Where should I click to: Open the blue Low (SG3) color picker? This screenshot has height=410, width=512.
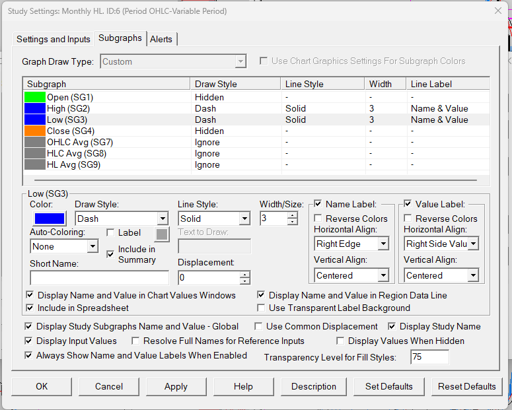tap(48, 219)
